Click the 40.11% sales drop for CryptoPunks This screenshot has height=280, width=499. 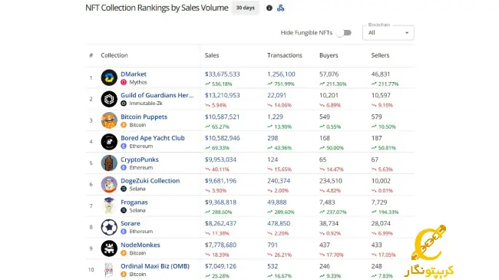coord(217,170)
